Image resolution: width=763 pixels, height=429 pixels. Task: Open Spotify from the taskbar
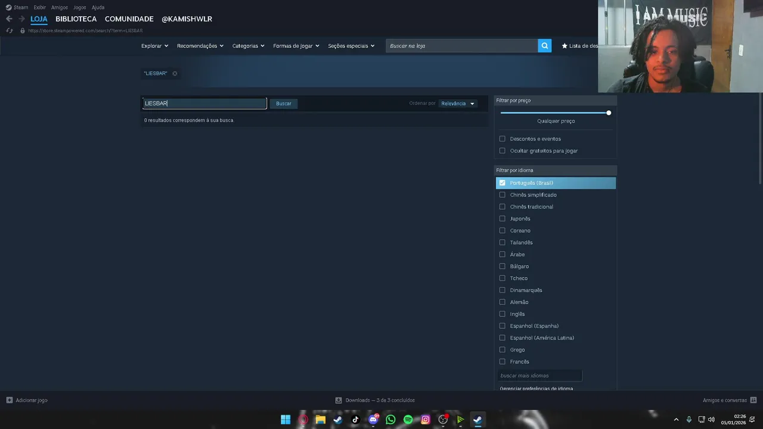[x=408, y=419]
